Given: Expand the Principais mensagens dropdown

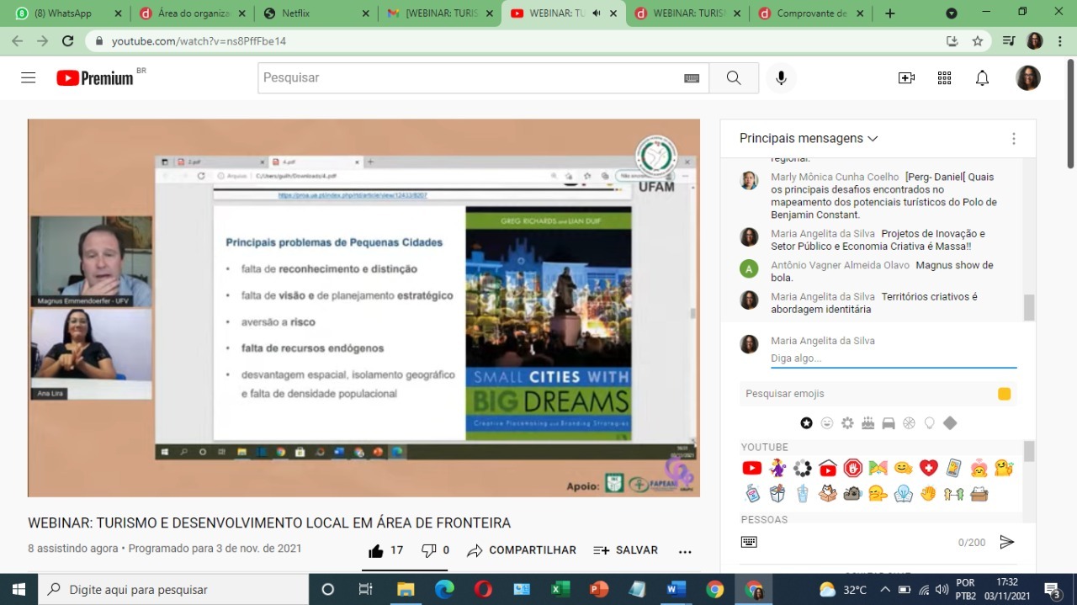Looking at the screenshot, I should [809, 138].
